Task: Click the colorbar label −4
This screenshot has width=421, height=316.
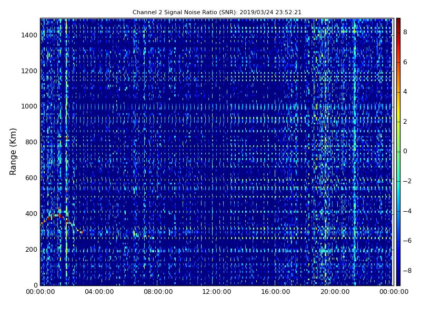Action: (407, 211)
